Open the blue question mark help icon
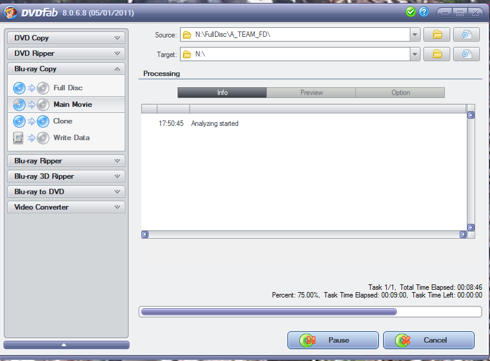The height and width of the screenshot is (361, 490). point(423,12)
